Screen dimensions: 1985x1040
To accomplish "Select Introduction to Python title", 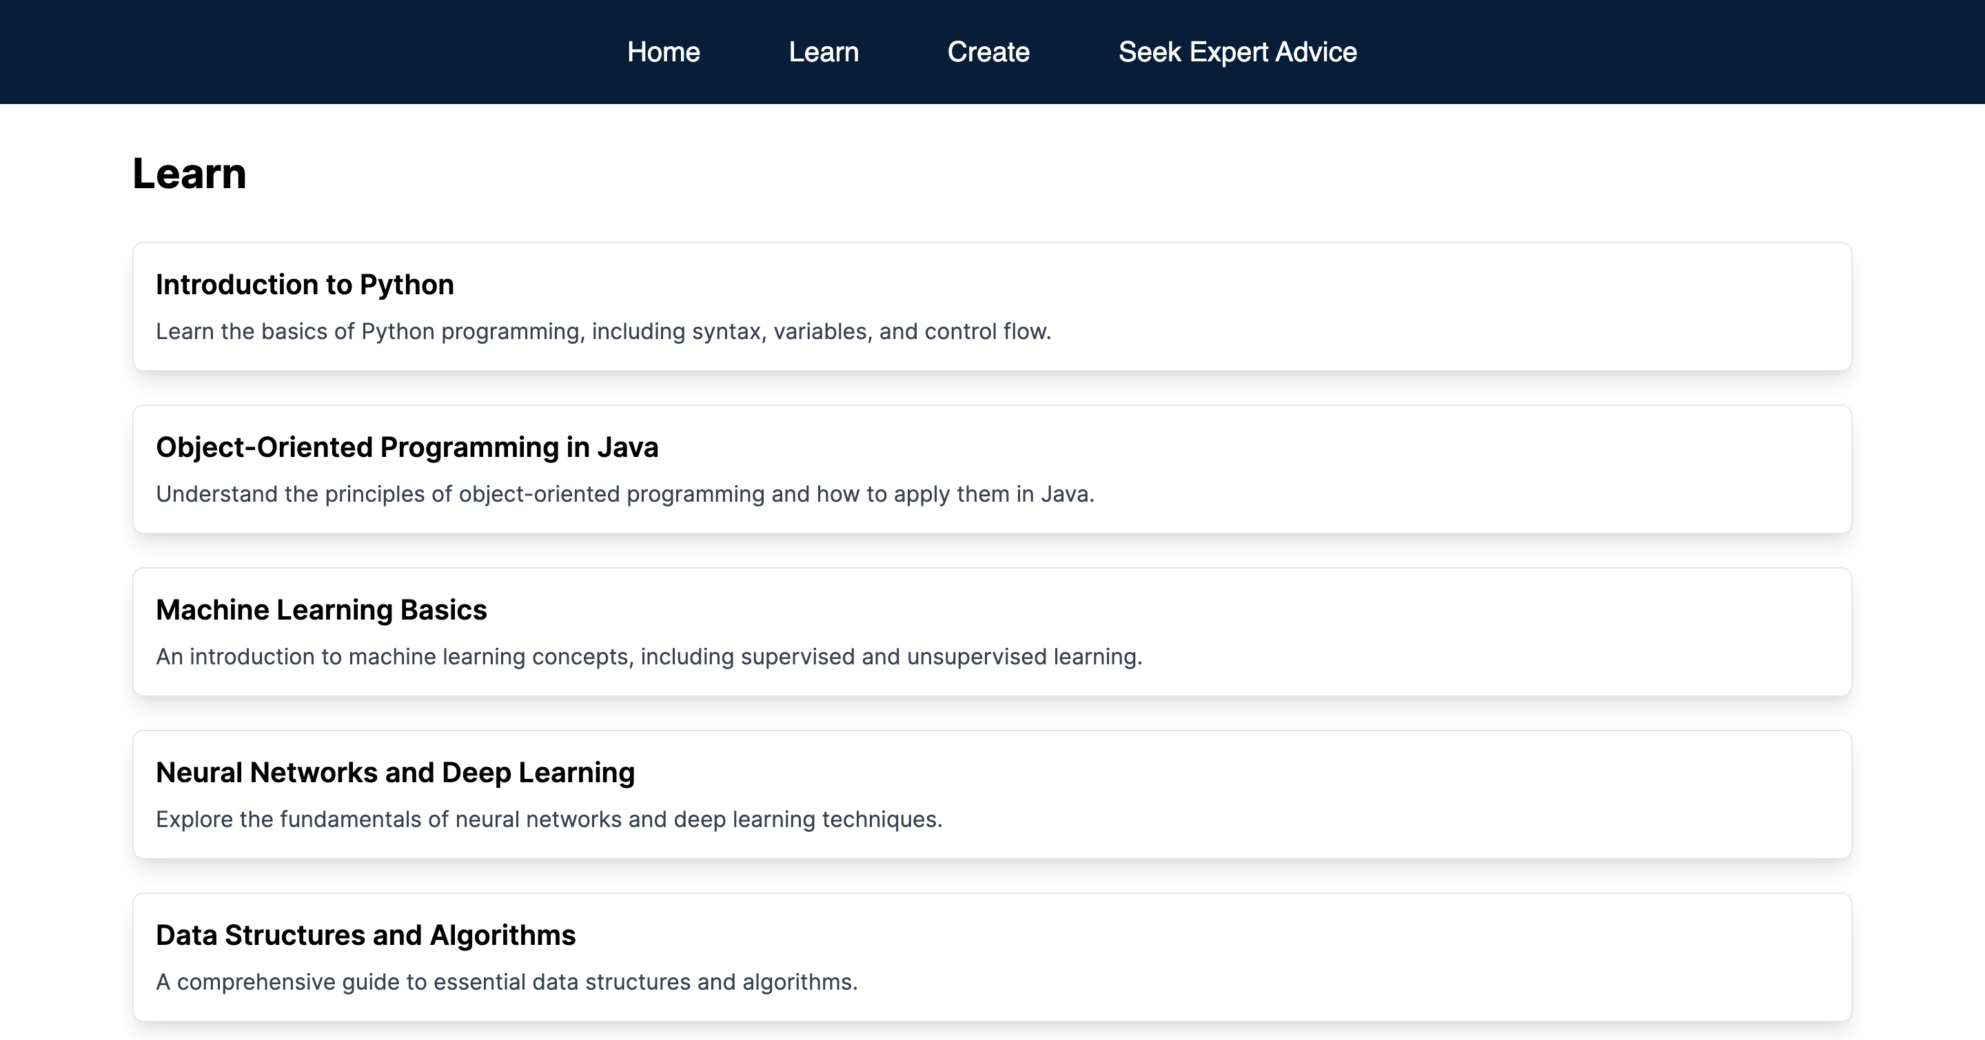I will [305, 285].
